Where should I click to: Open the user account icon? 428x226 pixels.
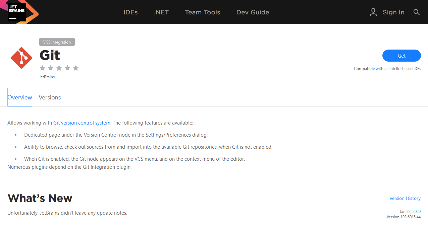pos(373,12)
